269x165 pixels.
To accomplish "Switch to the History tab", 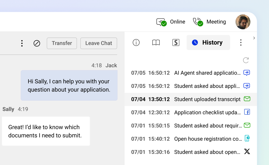I will click(x=208, y=42).
